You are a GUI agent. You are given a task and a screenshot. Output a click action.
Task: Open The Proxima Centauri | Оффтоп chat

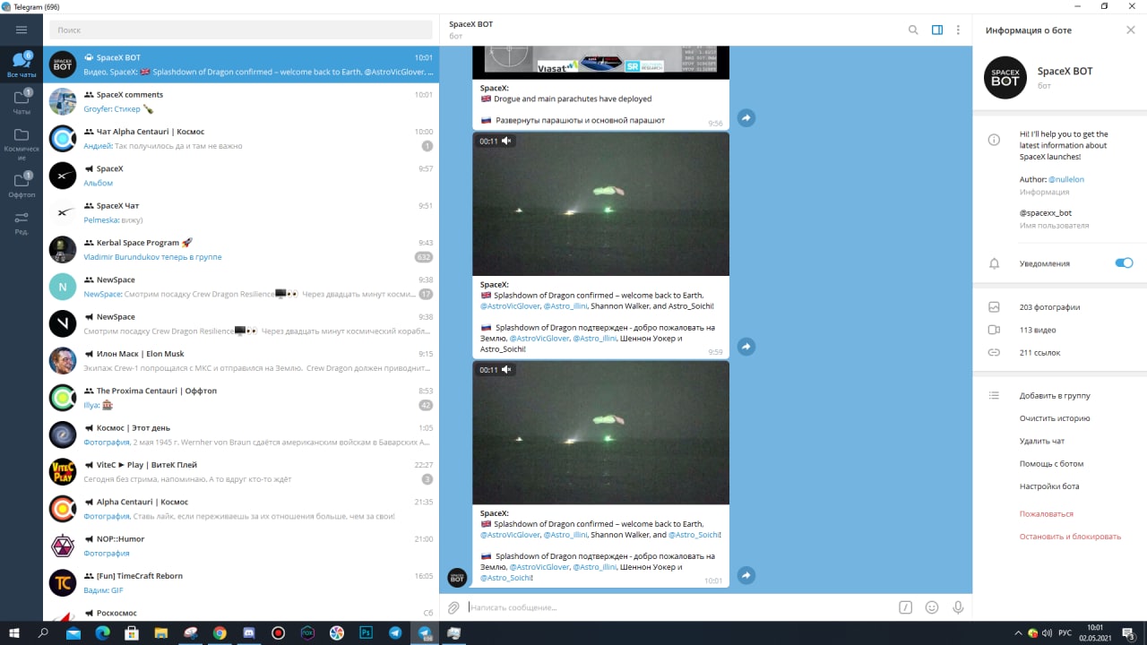tap(241, 398)
